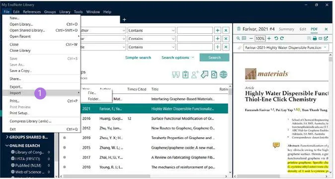Sort by the Times Cited column
Image resolution: width=335 pixels, height=179 pixels.
click(x=137, y=89)
